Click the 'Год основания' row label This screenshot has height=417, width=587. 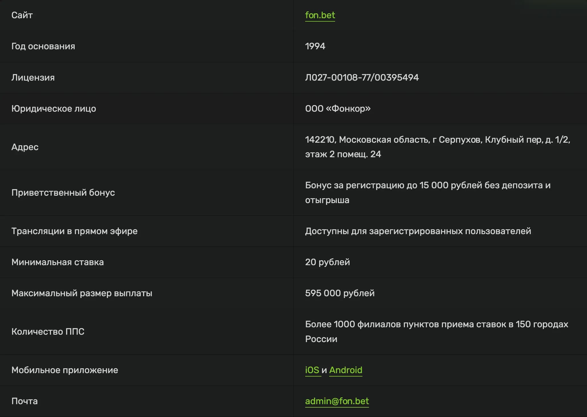click(43, 46)
